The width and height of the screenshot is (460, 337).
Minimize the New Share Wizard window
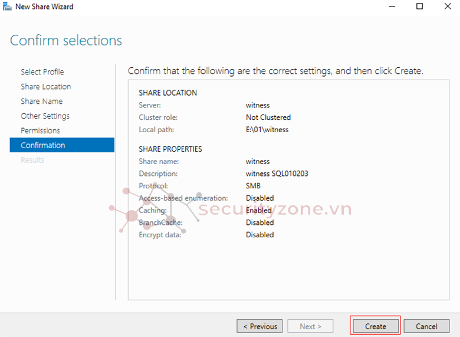[x=392, y=6]
